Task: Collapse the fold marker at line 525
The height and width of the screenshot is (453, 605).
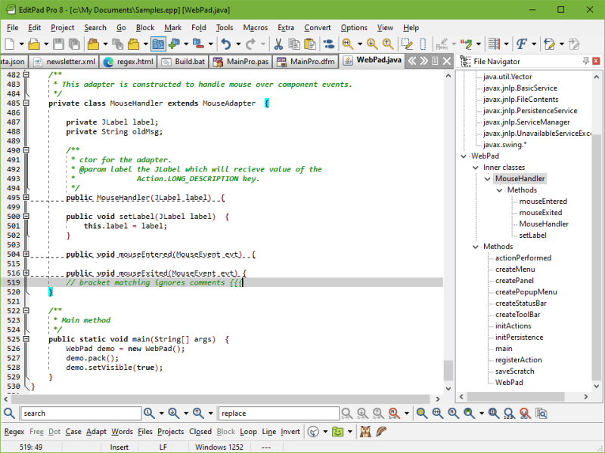Action: click(x=26, y=339)
